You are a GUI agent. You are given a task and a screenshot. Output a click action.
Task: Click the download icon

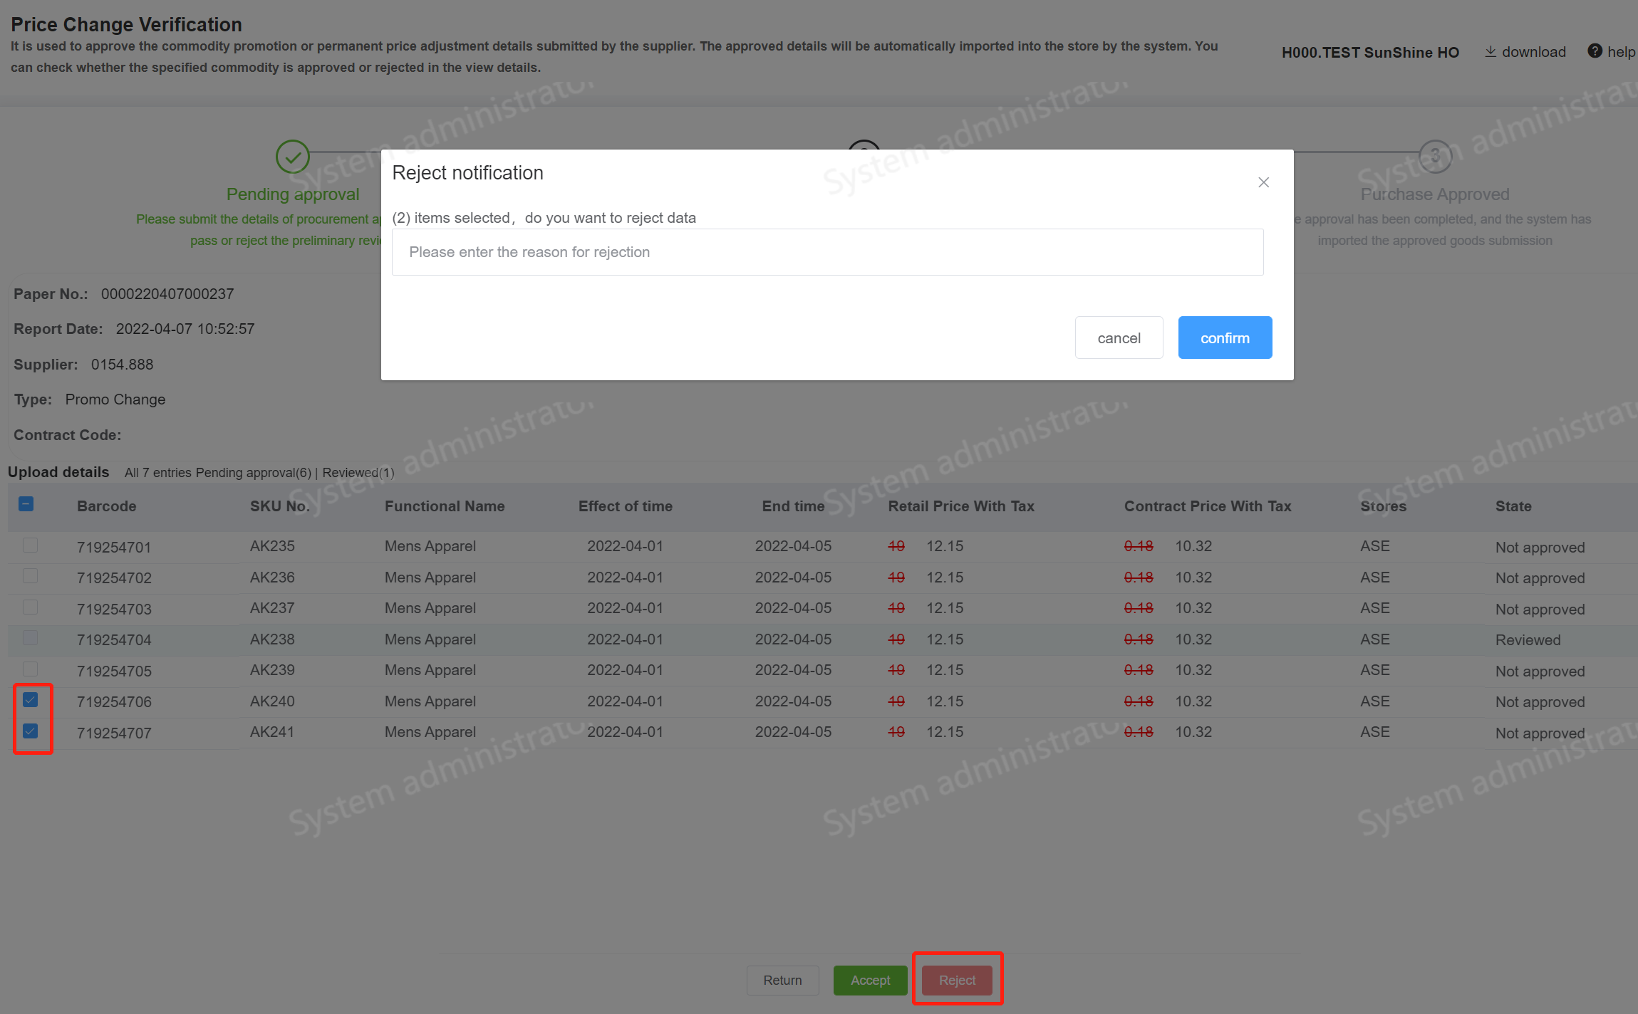point(1490,52)
